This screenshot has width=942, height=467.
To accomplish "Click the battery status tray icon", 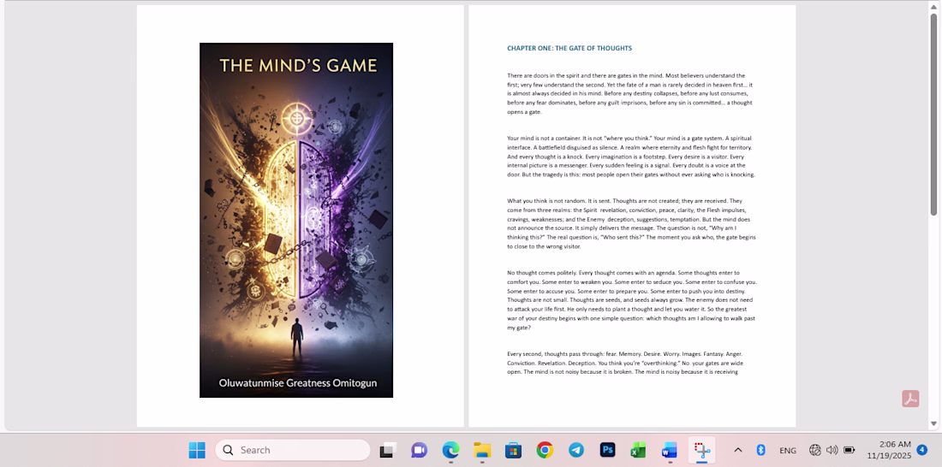I will [x=849, y=450].
